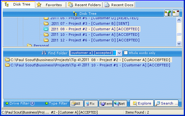Image resolution: width=185 pixels, height=116 pixels.
Task: Click the Items Found : 2 status text
Action: click(137, 112)
